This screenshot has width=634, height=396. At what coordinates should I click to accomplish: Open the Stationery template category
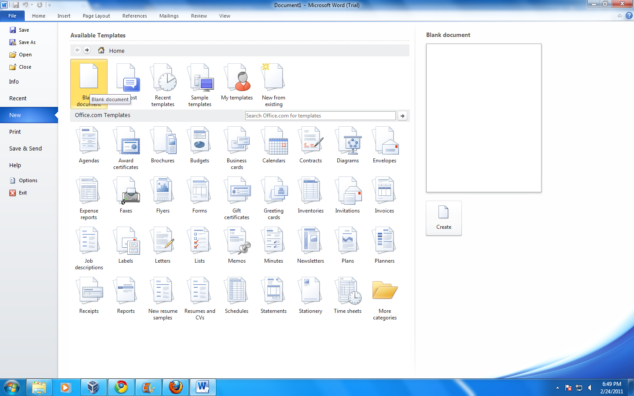click(311, 295)
